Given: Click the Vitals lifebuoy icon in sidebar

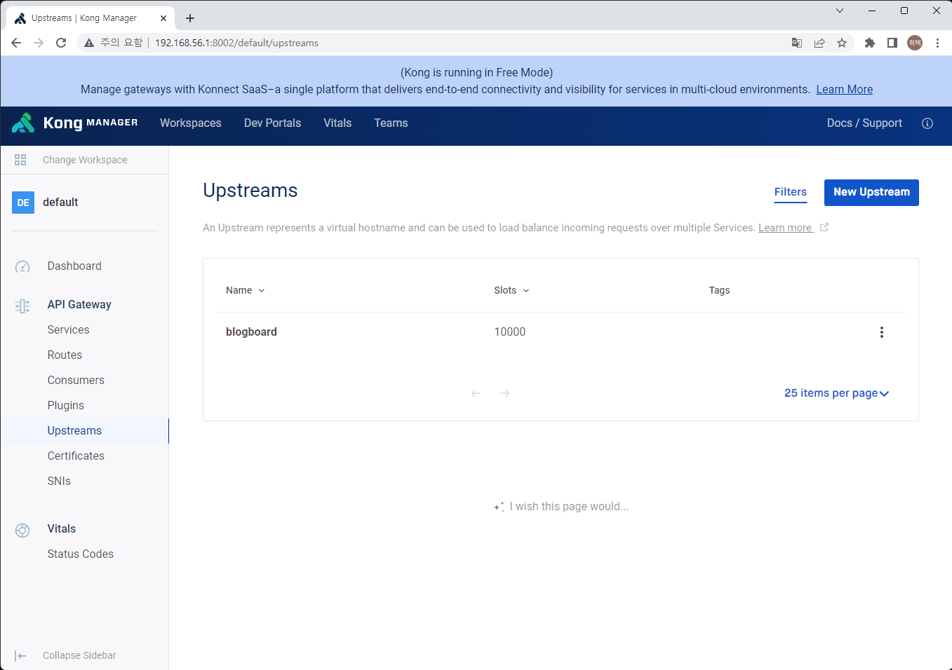Looking at the screenshot, I should 22,531.
